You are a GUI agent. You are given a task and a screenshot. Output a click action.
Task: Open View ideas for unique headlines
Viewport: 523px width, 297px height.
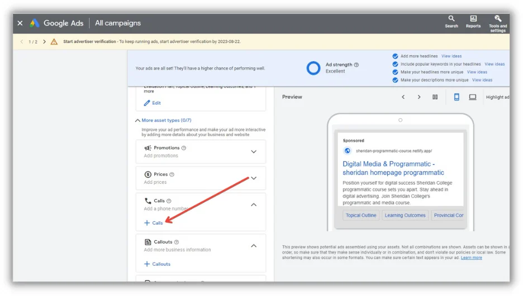[477, 72]
